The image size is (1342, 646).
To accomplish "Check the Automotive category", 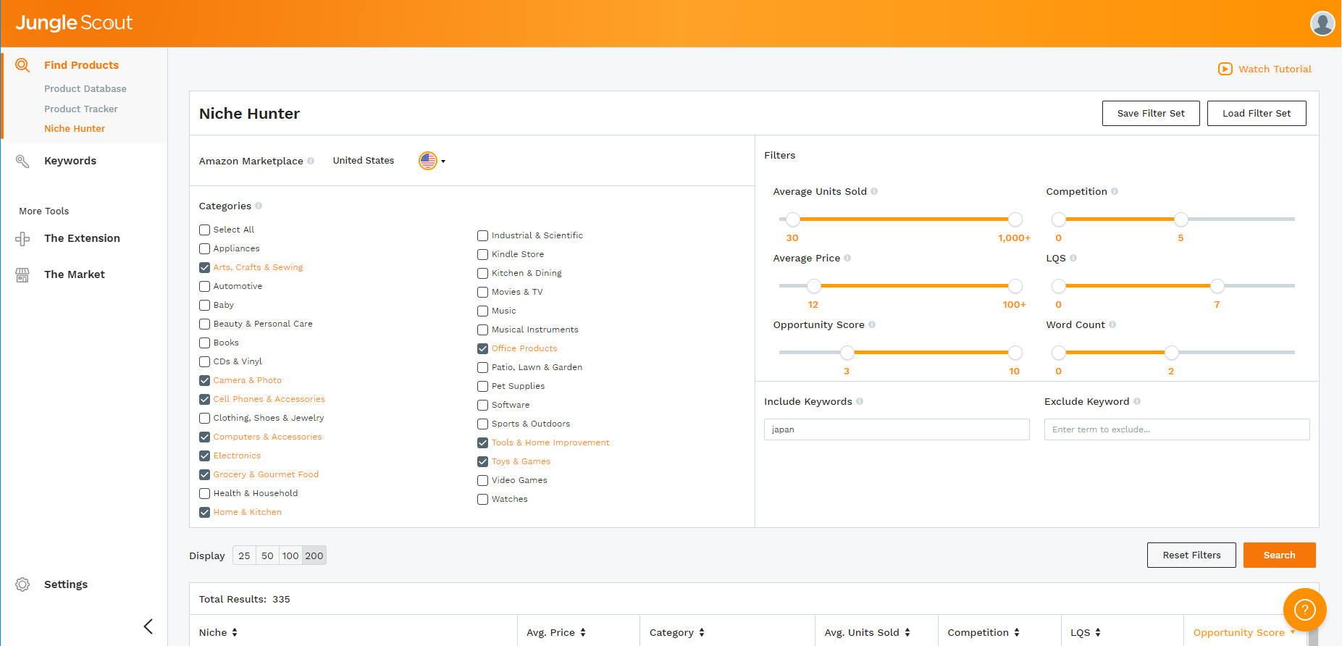I will (205, 286).
